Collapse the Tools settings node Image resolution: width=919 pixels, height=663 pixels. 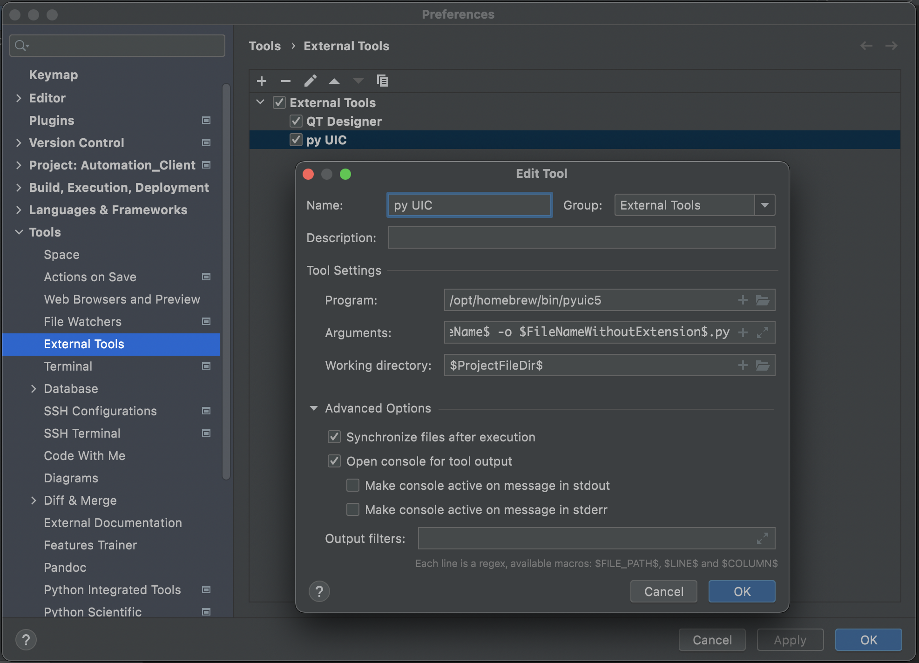pos(19,232)
